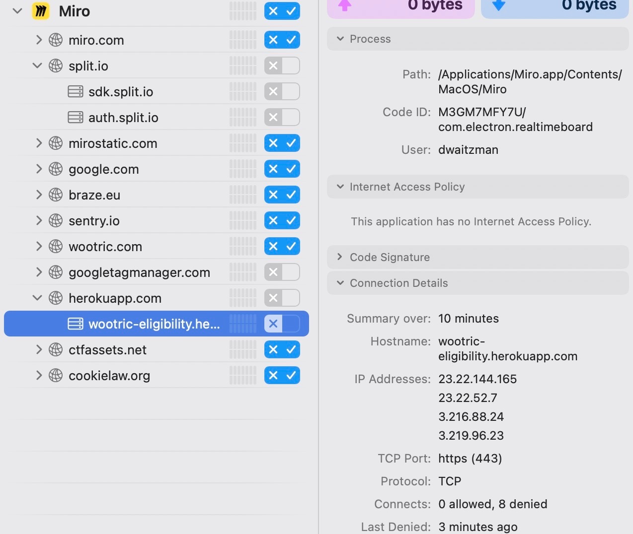Expand the googletagmanager.com domain
633x534 pixels.
(x=39, y=272)
